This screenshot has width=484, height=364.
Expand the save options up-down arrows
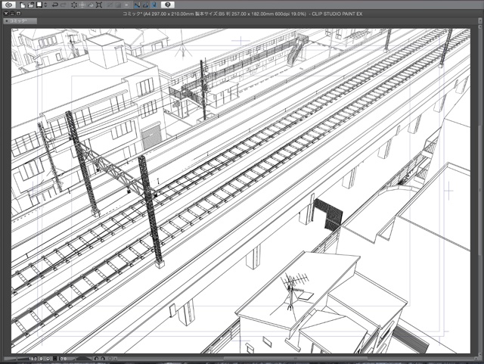45,5
